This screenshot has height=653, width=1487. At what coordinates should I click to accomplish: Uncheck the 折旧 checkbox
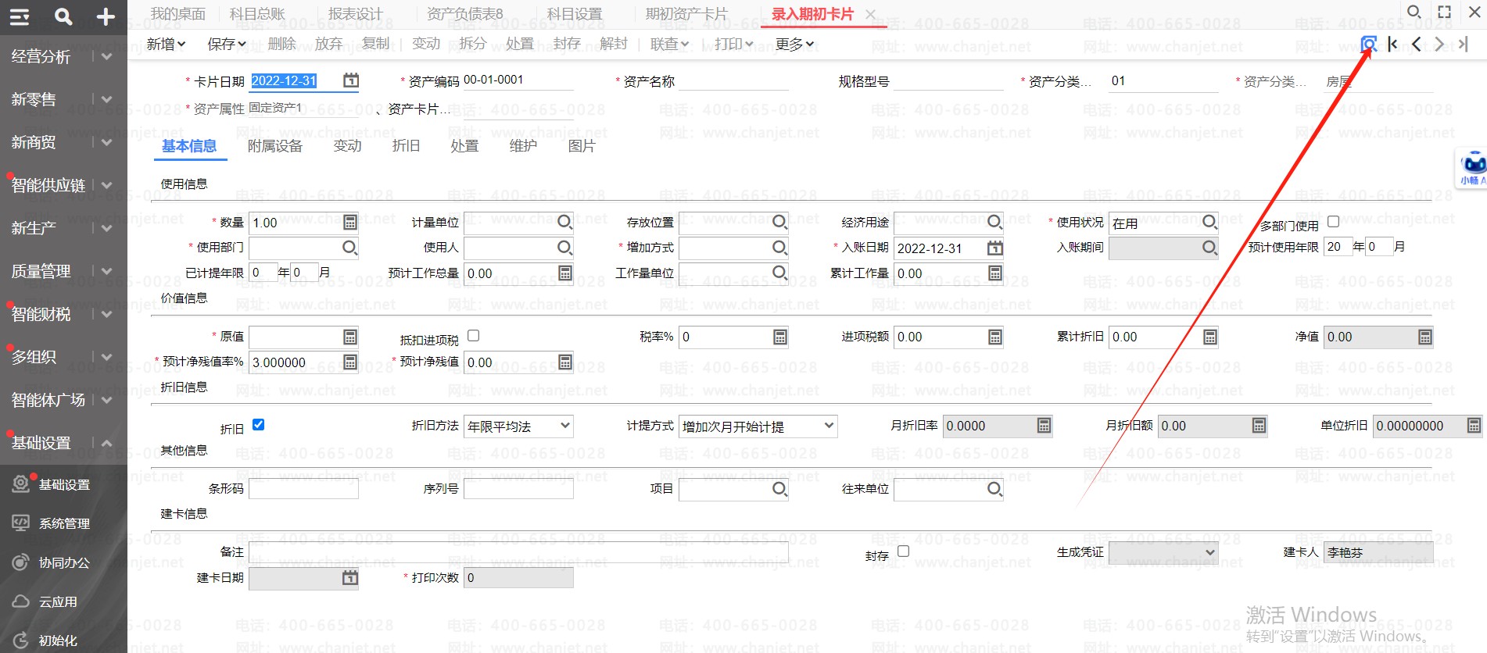259,425
